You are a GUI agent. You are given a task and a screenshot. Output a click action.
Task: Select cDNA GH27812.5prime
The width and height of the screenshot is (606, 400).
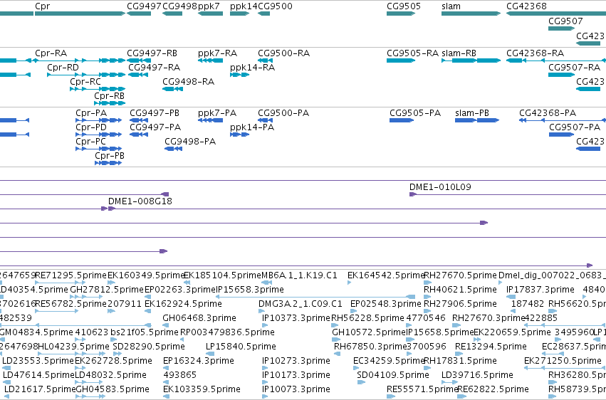(86, 297)
